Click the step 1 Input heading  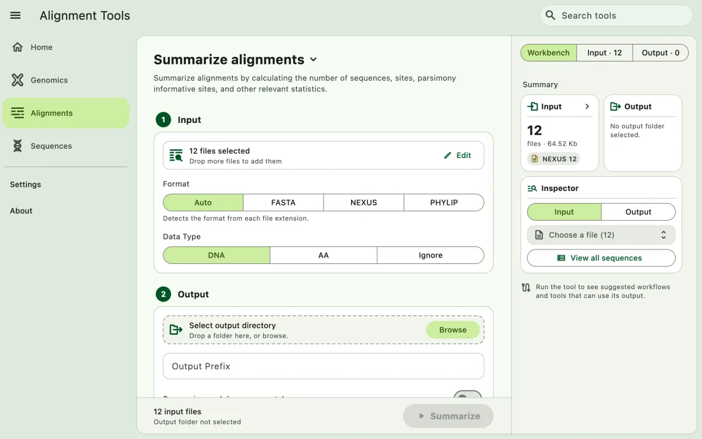190,120
